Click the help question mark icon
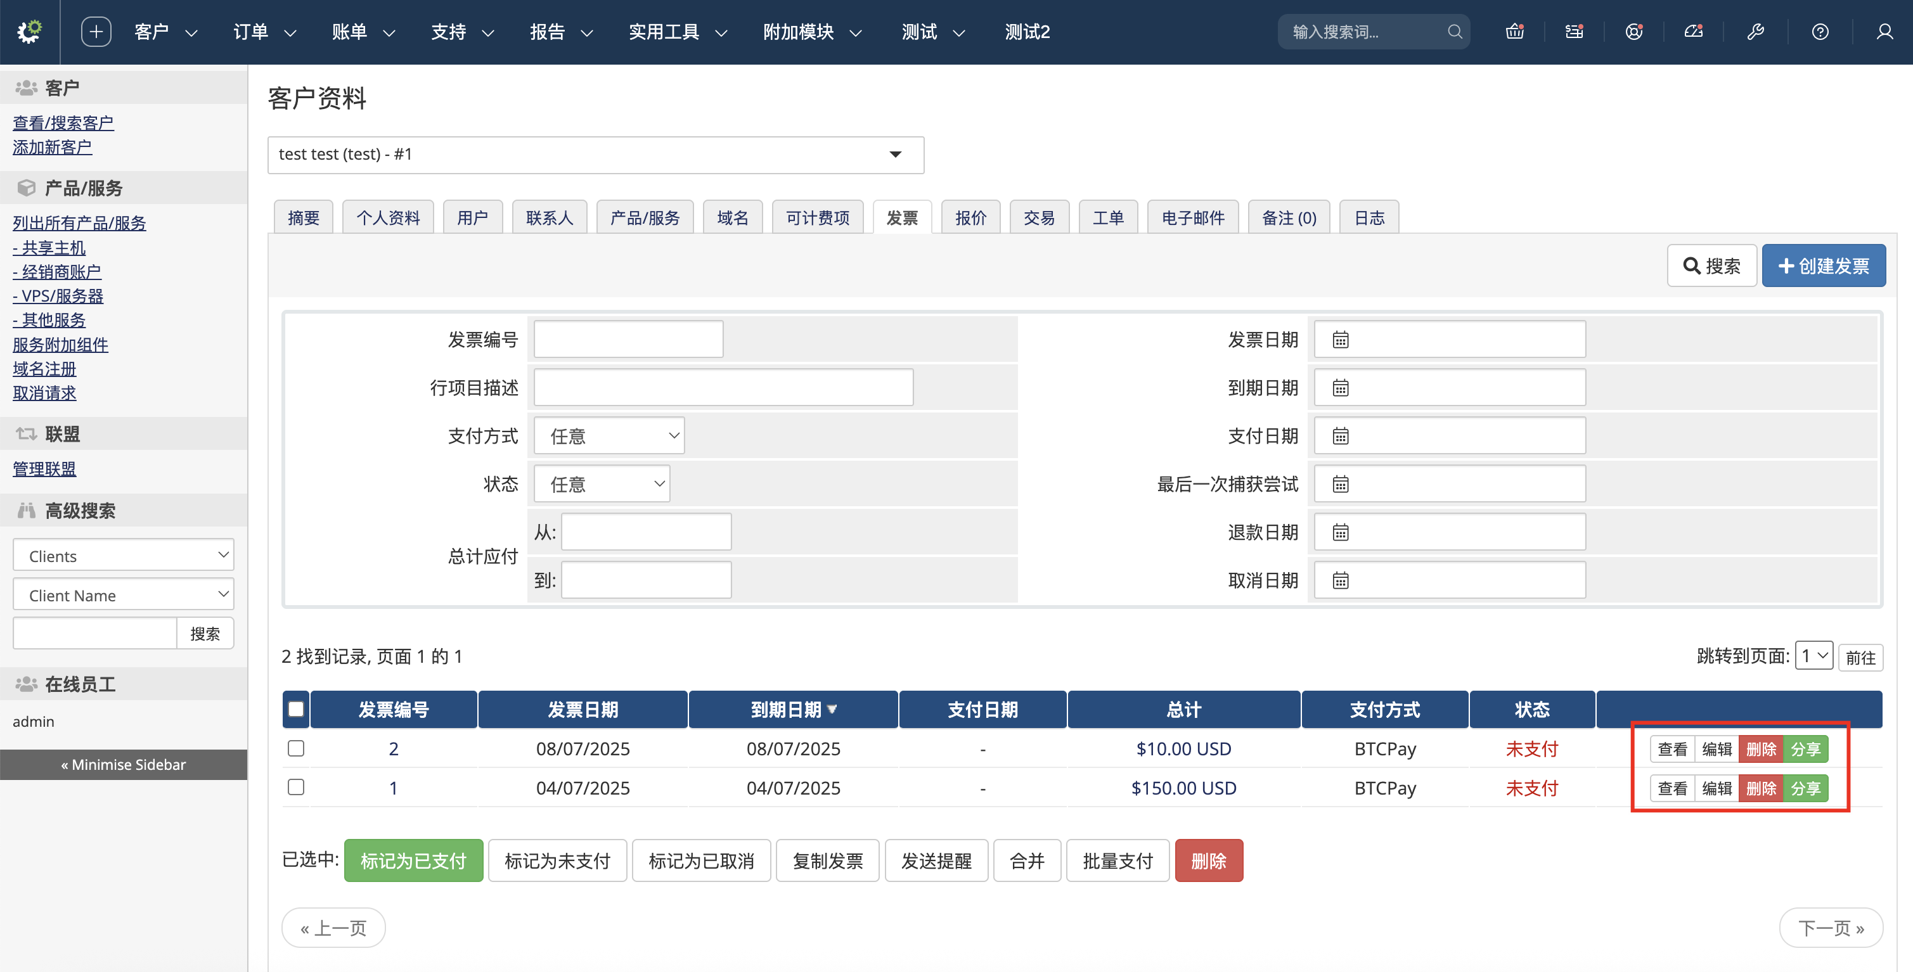Image resolution: width=1913 pixels, height=972 pixels. pyautogui.click(x=1819, y=32)
